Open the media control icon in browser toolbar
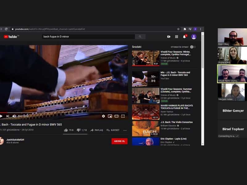247x185 pixels. (190, 29)
